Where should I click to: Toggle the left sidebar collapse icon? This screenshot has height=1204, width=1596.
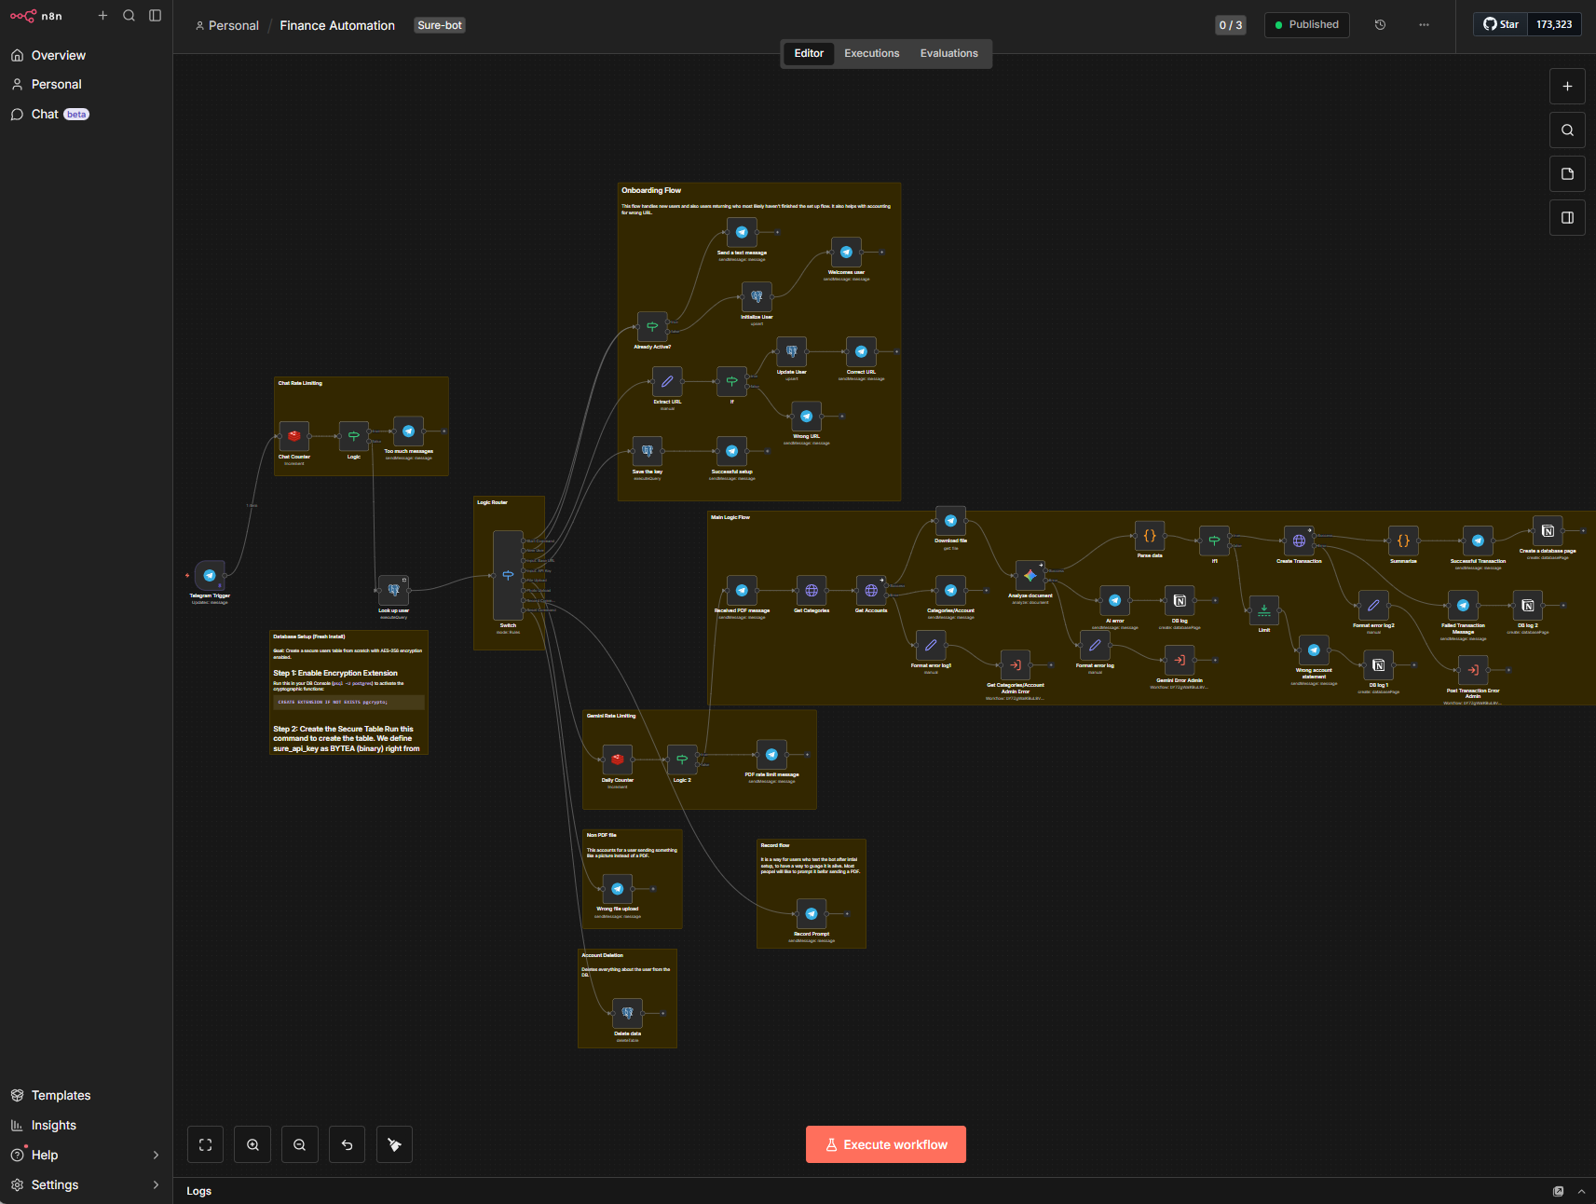(156, 16)
